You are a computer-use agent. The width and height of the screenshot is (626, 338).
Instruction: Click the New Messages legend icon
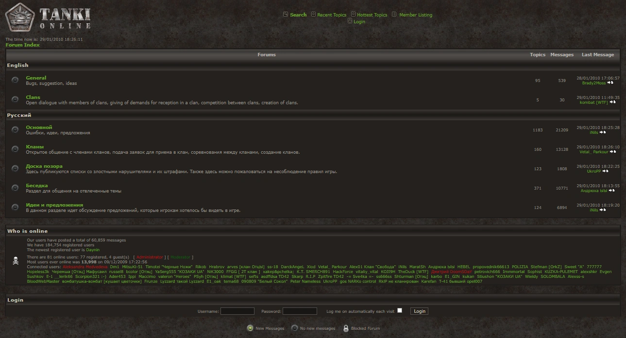pos(250,328)
